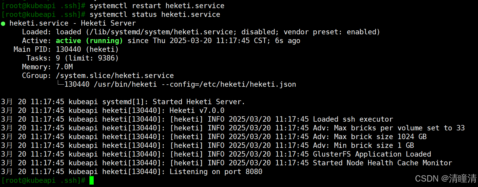Click 'Max bricks per volume set to 33'
478x187 pixels.
pos(399,128)
